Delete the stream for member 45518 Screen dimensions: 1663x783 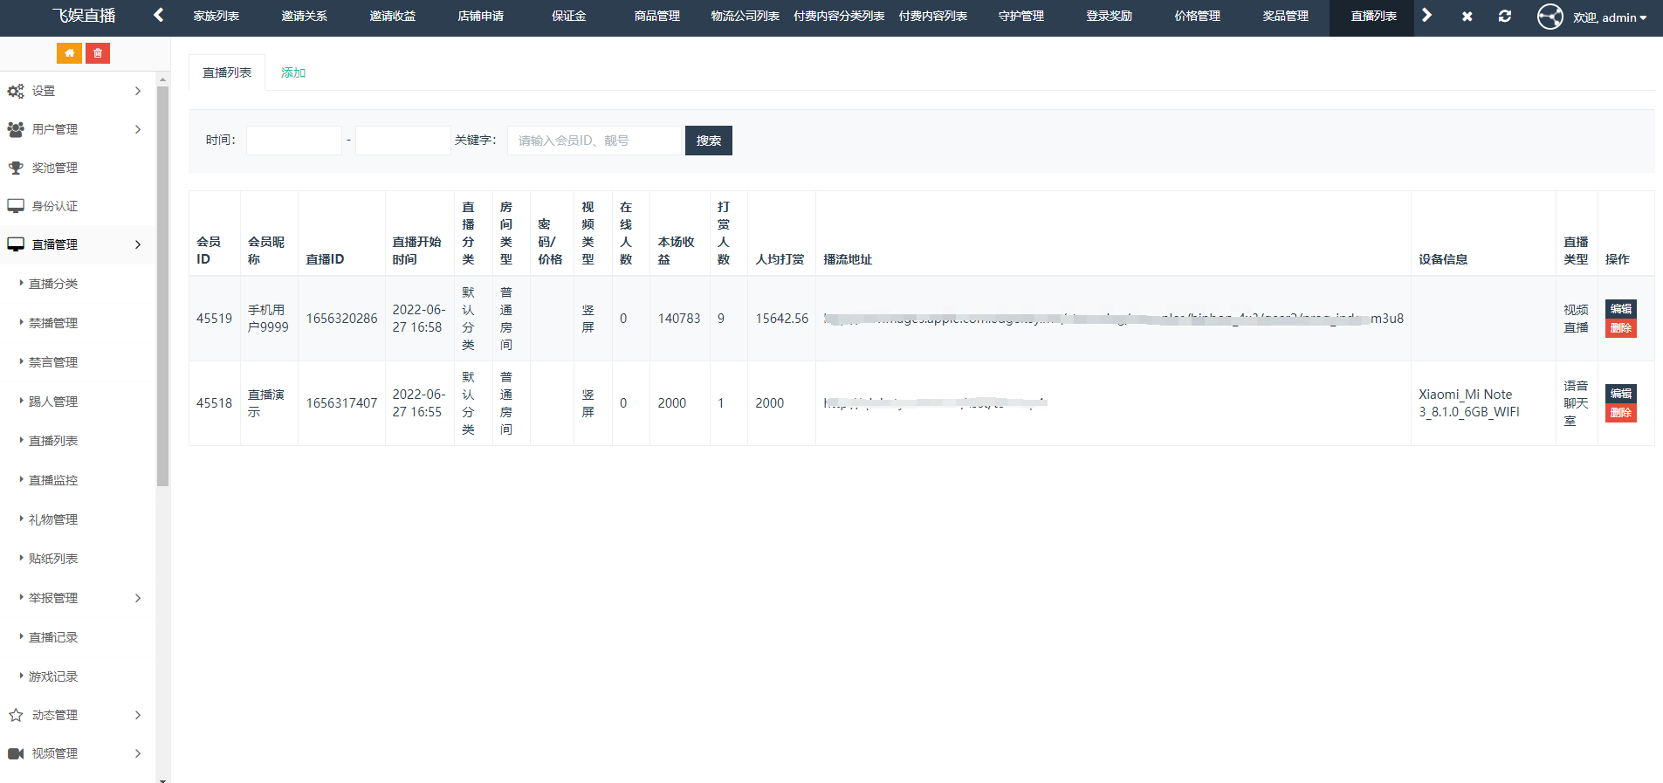coord(1620,413)
